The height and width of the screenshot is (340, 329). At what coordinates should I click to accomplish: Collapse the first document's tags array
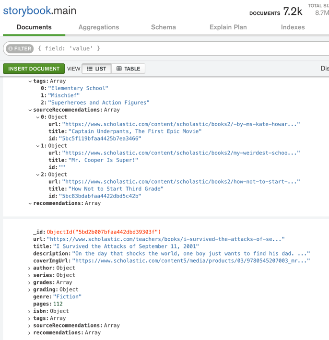coord(30,82)
